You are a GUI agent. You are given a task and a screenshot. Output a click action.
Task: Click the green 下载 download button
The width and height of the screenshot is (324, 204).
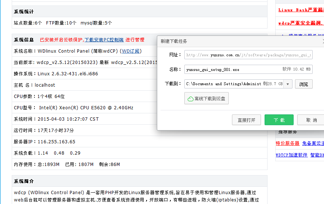[x=279, y=120]
